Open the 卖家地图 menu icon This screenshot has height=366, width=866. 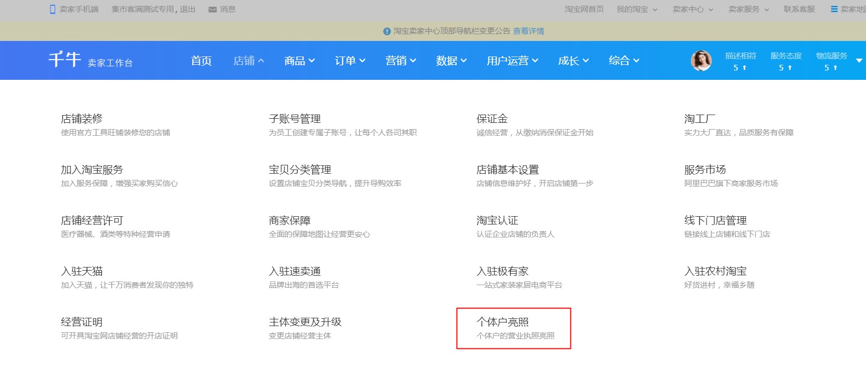(834, 9)
